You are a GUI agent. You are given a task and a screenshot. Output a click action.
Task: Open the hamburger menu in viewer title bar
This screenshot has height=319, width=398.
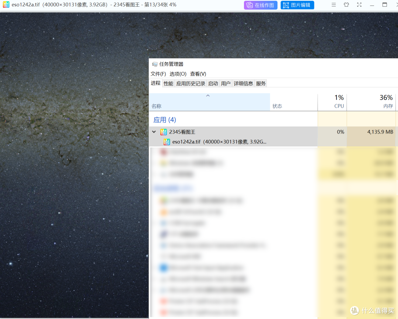[334, 5]
